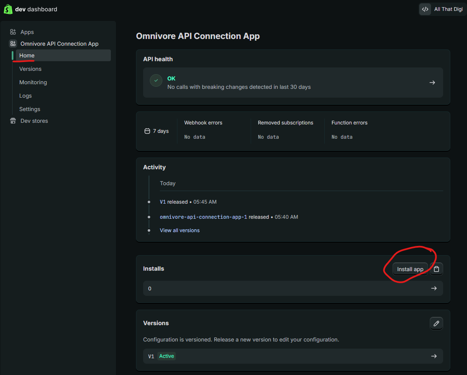The height and width of the screenshot is (375, 467).
Task: Change the 7 days time range
Action: point(157,131)
